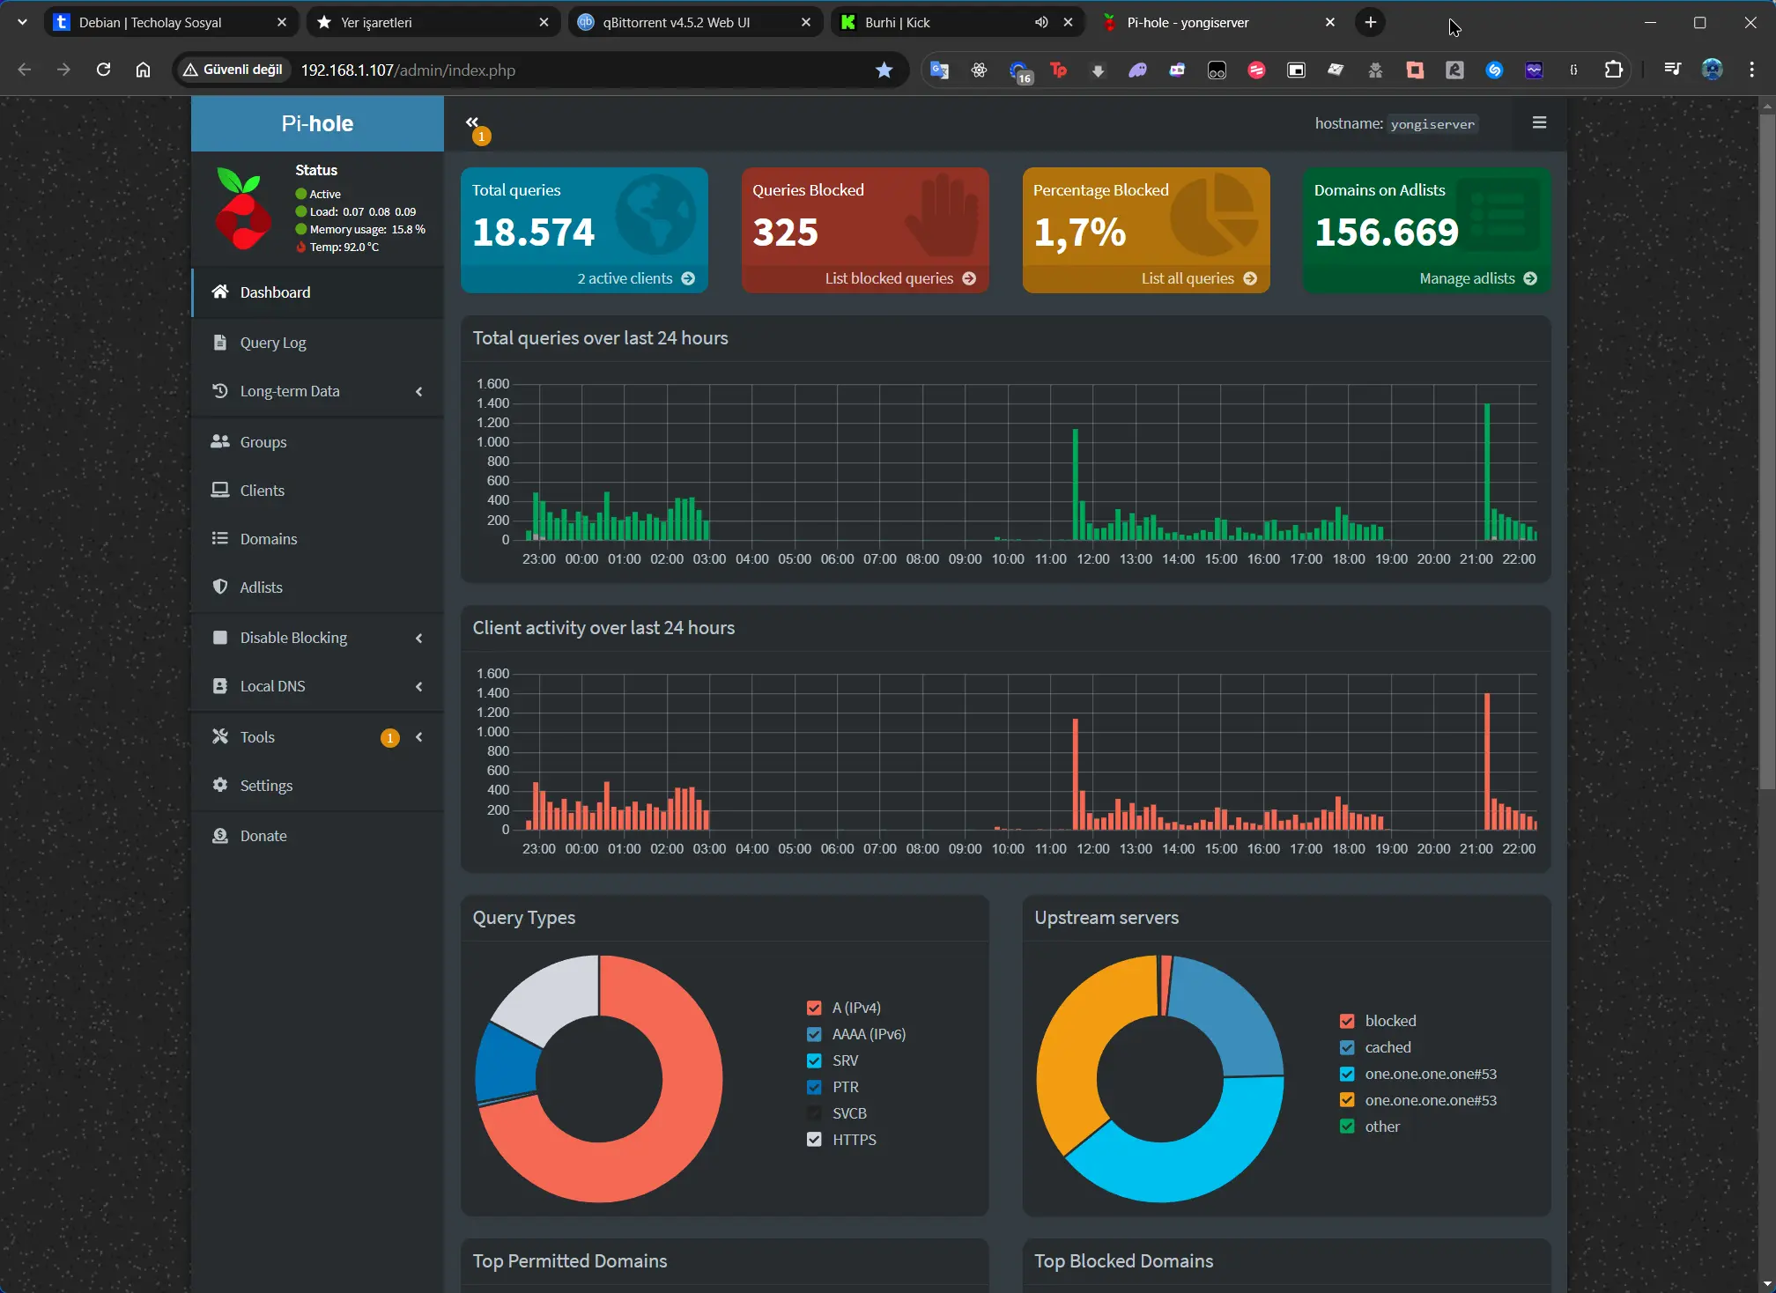Click the Tools warning badge
The image size is (1776, 1293).
point(389,738)
